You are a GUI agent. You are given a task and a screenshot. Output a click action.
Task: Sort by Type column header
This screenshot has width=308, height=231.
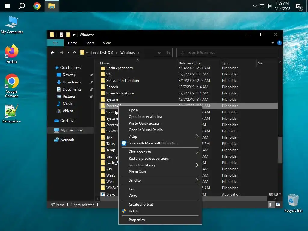click(226, 63)
